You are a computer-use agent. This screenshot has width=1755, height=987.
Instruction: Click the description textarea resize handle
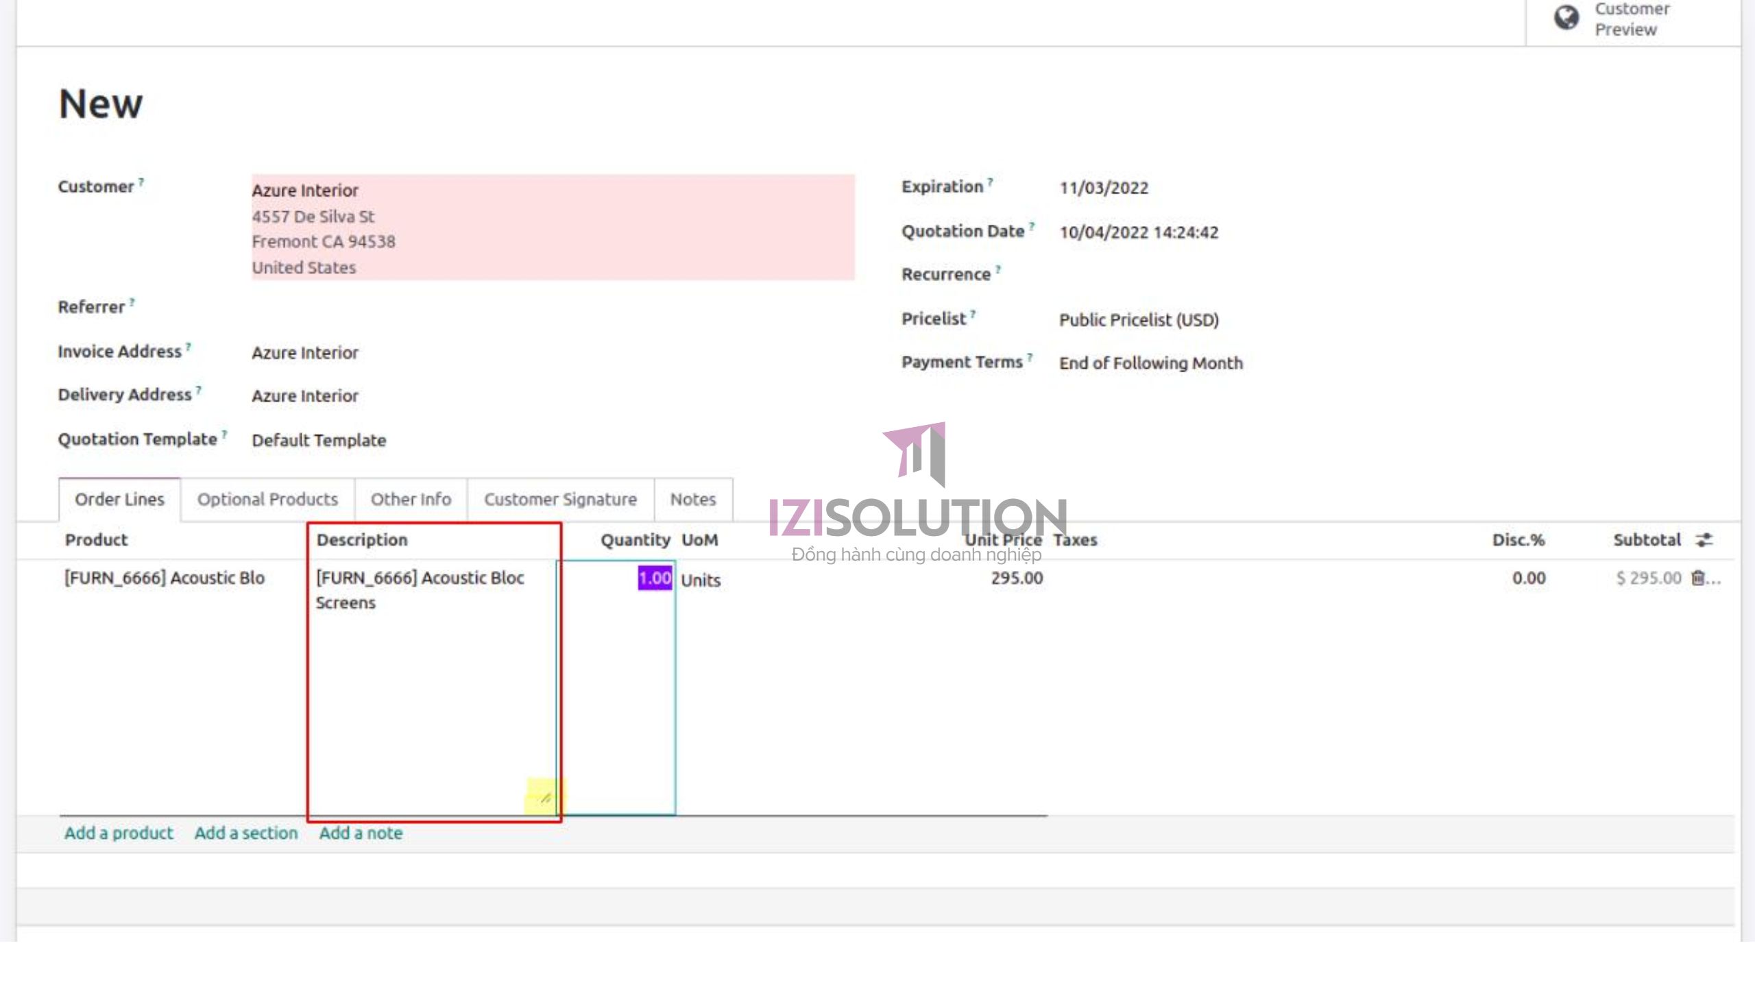[x=545, y=798]
